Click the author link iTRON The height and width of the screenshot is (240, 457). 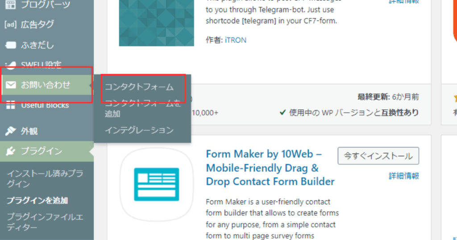click(236, 40)
